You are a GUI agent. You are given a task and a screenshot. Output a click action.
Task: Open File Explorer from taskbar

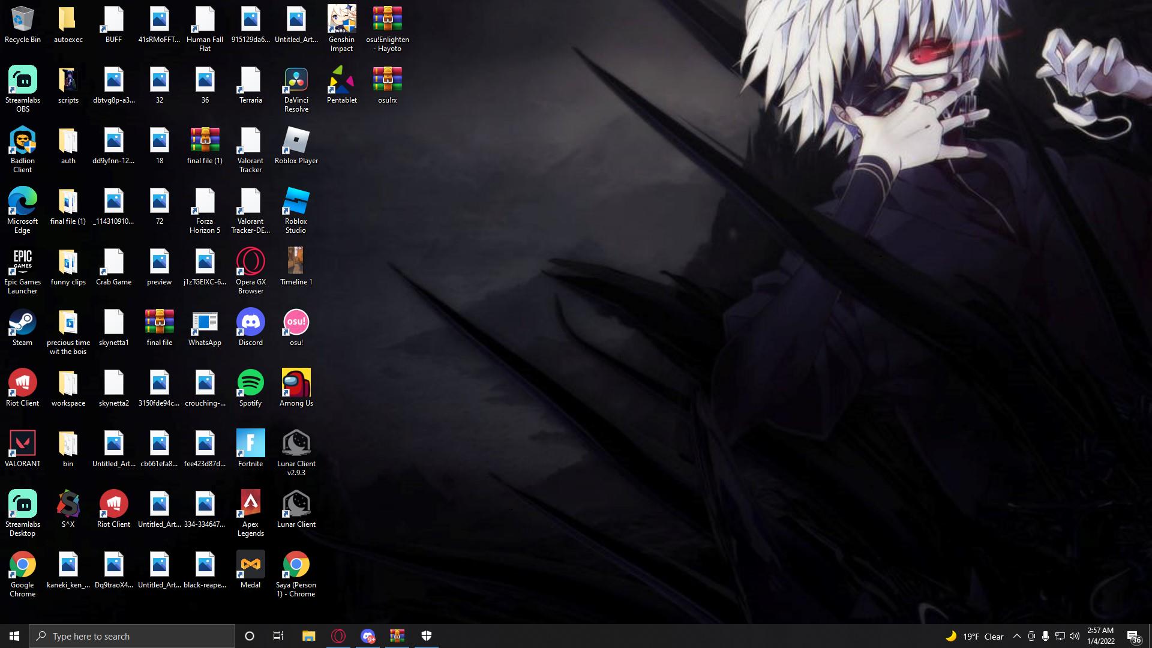point(308,636)
